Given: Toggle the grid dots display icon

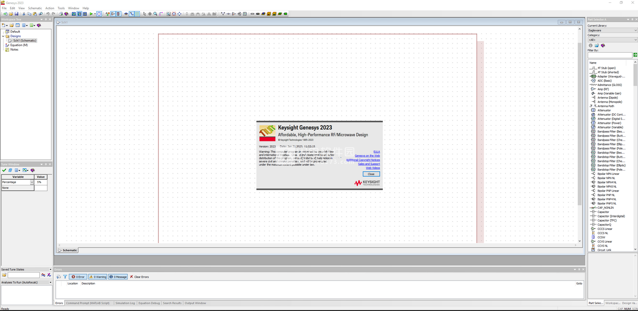Looking at the screenshot, I should click(x=137, y=14).
